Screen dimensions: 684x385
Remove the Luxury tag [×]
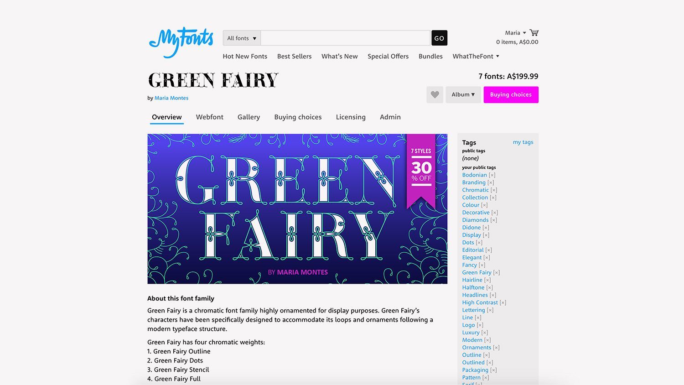[485, 333]
